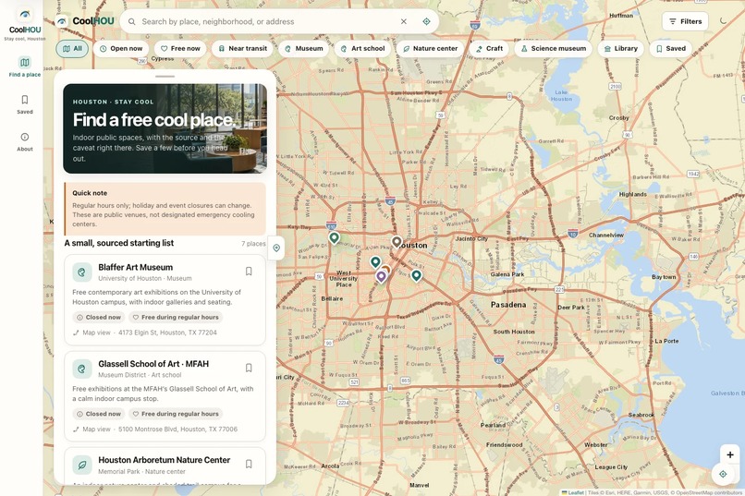Click Free during regular hours on Blaffer card

176,317
